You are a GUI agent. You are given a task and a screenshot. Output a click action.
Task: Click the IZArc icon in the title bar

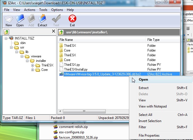coord(4,3)
